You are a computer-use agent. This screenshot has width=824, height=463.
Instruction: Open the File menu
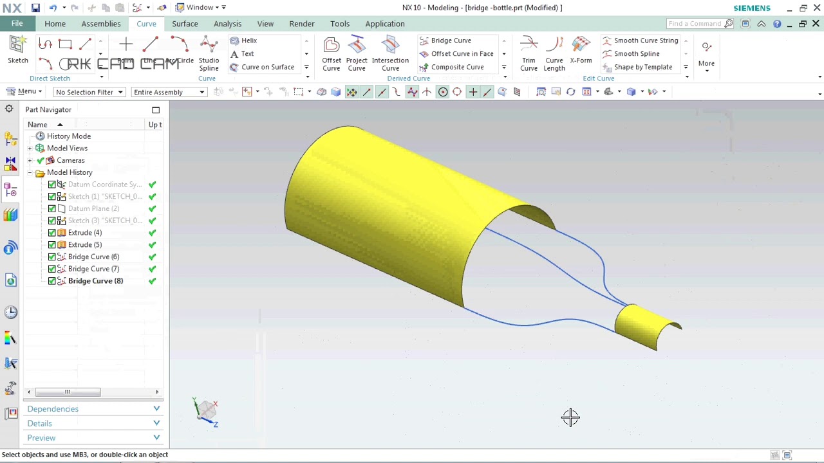click(17, 24)
